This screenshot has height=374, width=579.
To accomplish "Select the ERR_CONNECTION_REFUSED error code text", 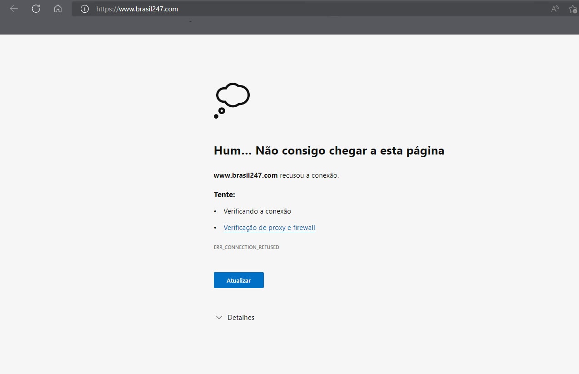I will (x=246, y=247).
